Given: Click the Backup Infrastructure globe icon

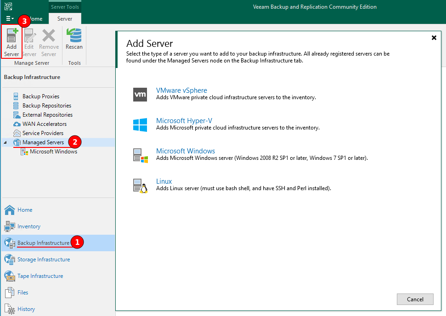Looking at the screenshot, I should coord(10,243).
